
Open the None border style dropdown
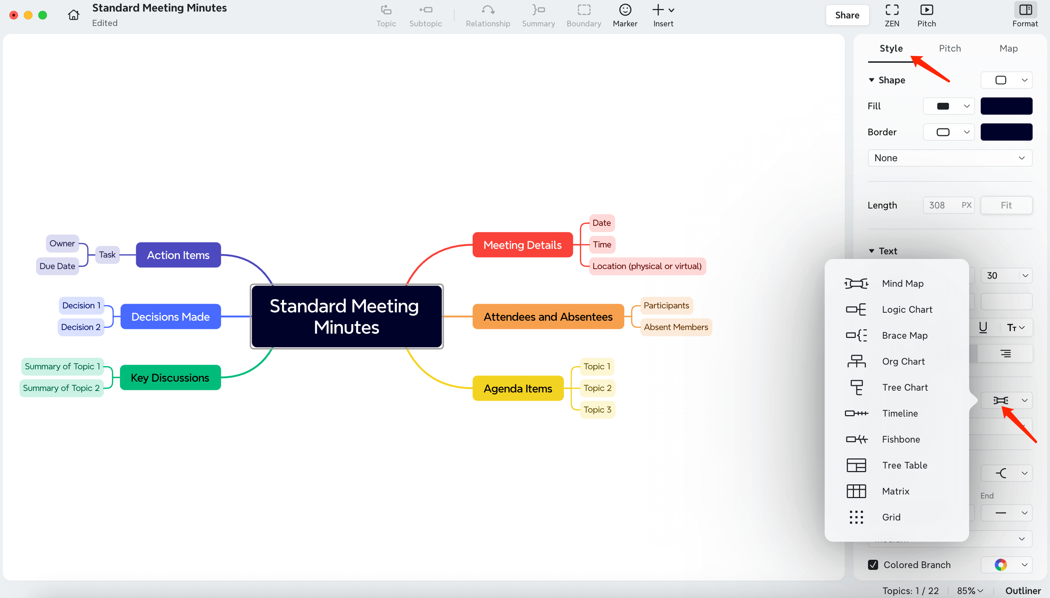click(949, 158)
